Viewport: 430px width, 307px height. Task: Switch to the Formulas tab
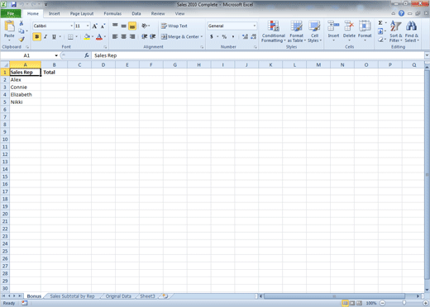pyautogui.click(x=112, y=13)
